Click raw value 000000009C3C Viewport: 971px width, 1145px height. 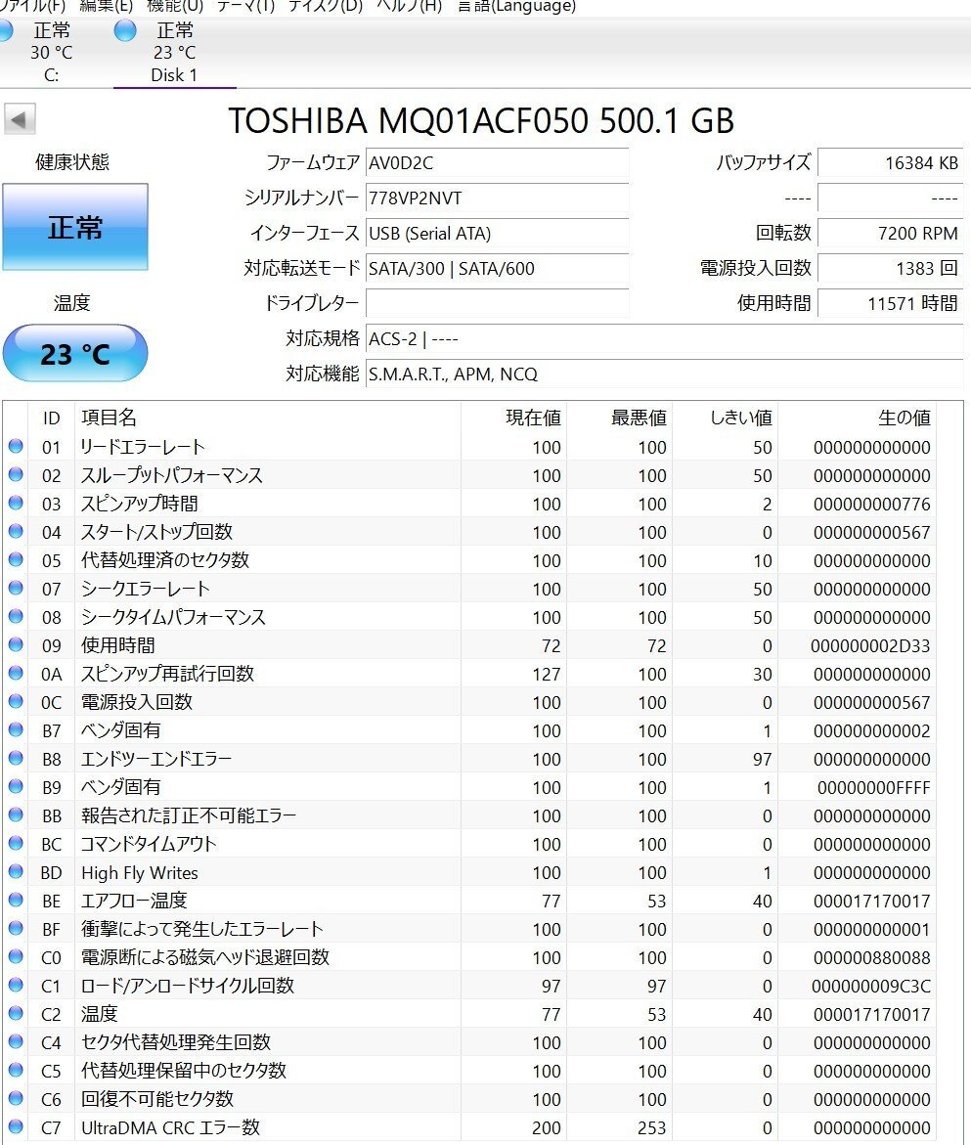pos(871,986)
